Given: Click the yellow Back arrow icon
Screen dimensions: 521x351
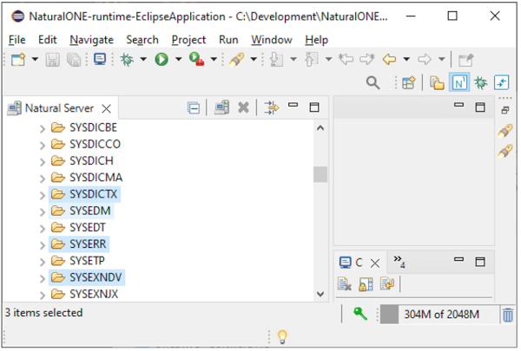Looking at the screenshot, I should click(x=389, y=60).
